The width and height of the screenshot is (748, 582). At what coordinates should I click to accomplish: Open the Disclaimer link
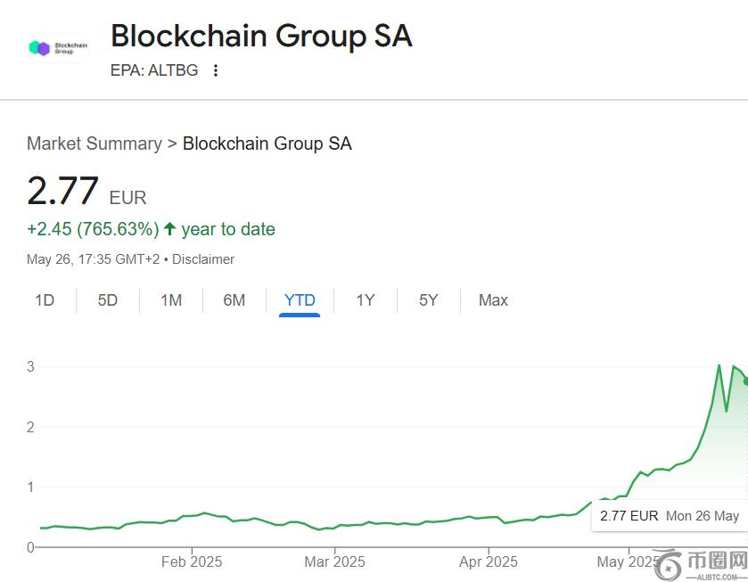tap(203, 259)
